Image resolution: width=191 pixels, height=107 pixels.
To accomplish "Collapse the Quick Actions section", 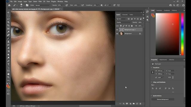I will [152, 96].
